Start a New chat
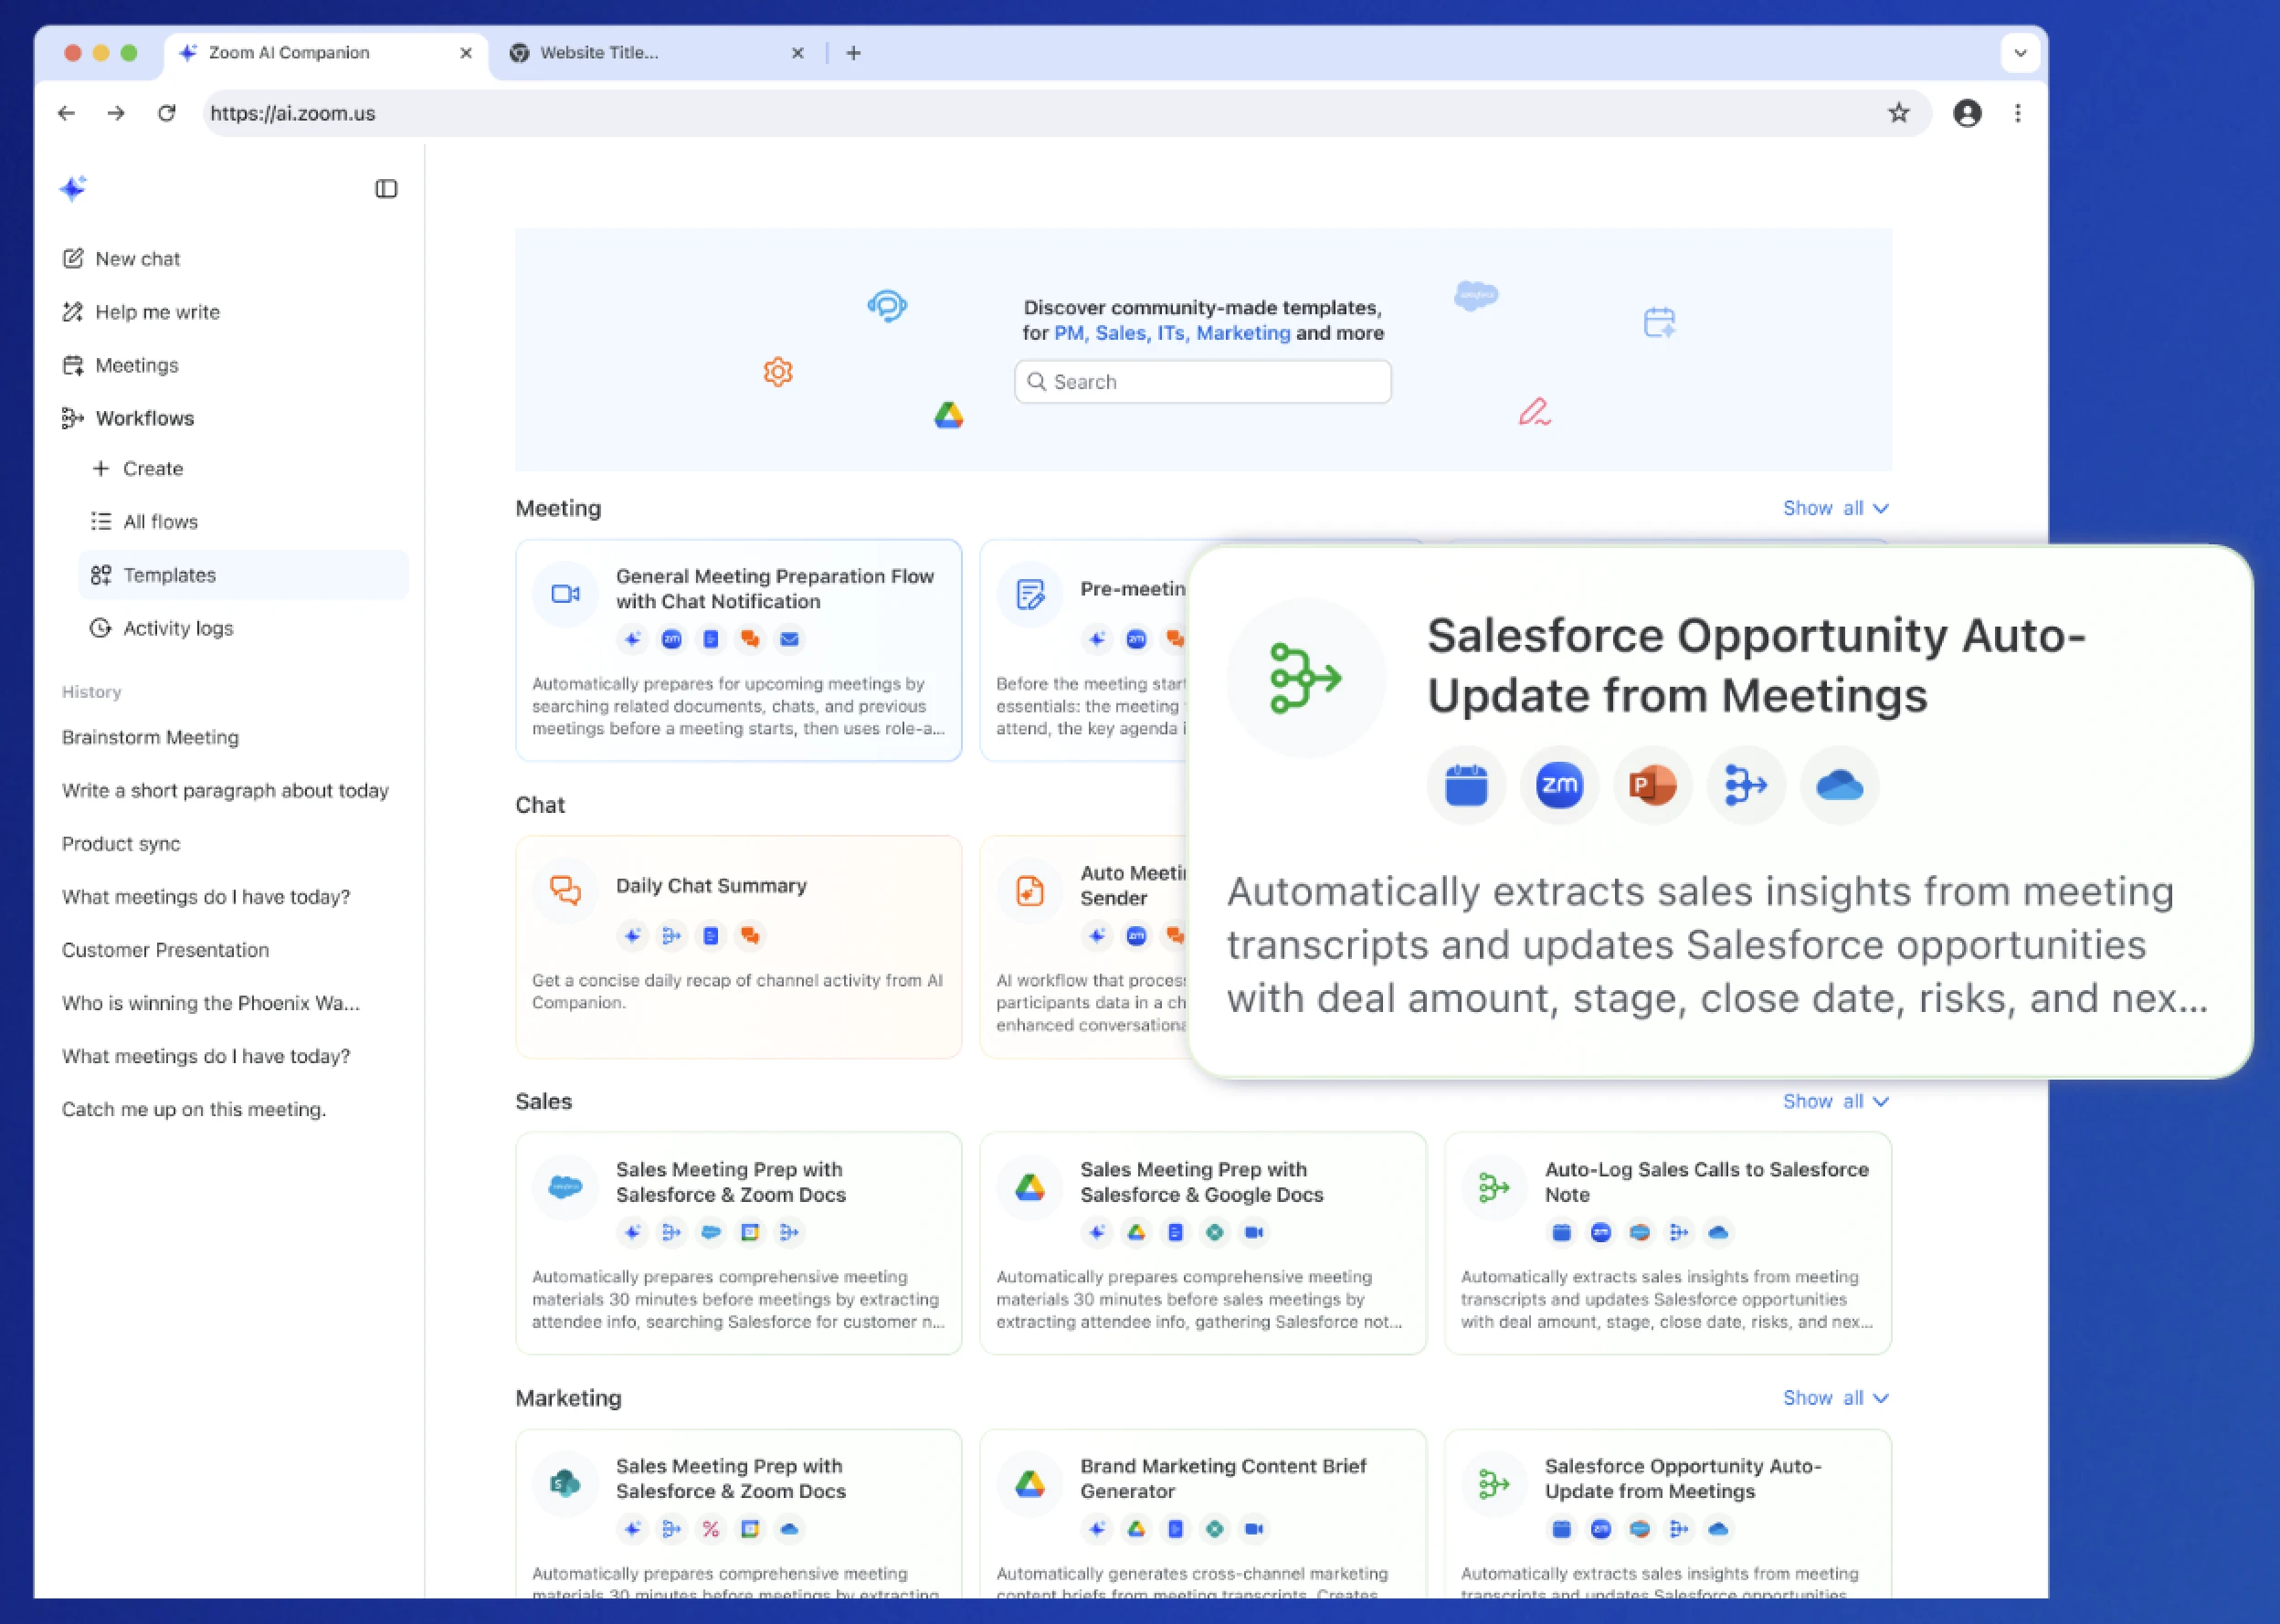 click(x=121, y=259)
